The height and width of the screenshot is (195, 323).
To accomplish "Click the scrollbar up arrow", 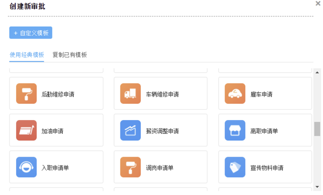I will [x=317, y=72].
